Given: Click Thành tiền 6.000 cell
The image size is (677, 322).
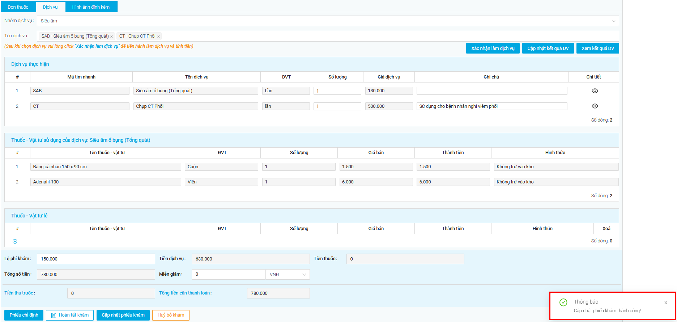Looking at the screenshot, I should (x=453, y=182).
